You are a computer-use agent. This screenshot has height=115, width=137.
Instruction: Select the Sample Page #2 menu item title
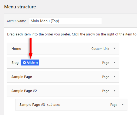pos(24,91)
